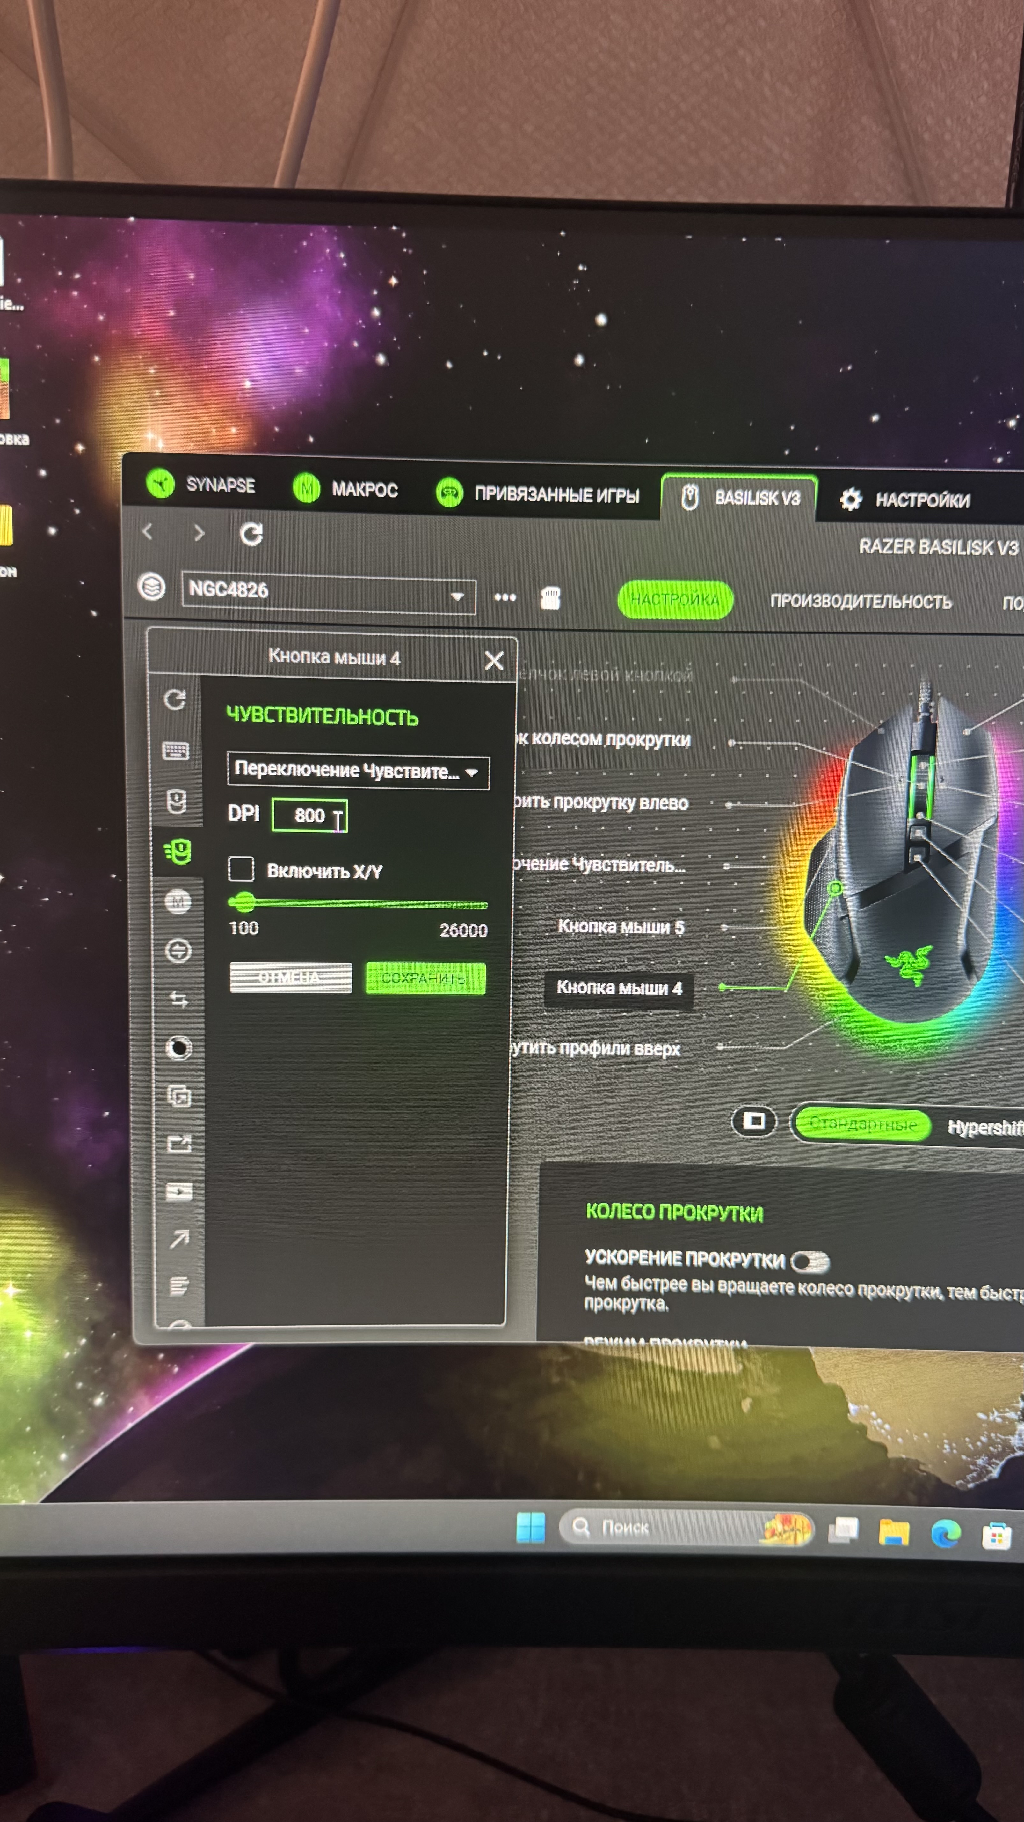
Task: Select the switch profile arrows icon
Action: [179, 999]
